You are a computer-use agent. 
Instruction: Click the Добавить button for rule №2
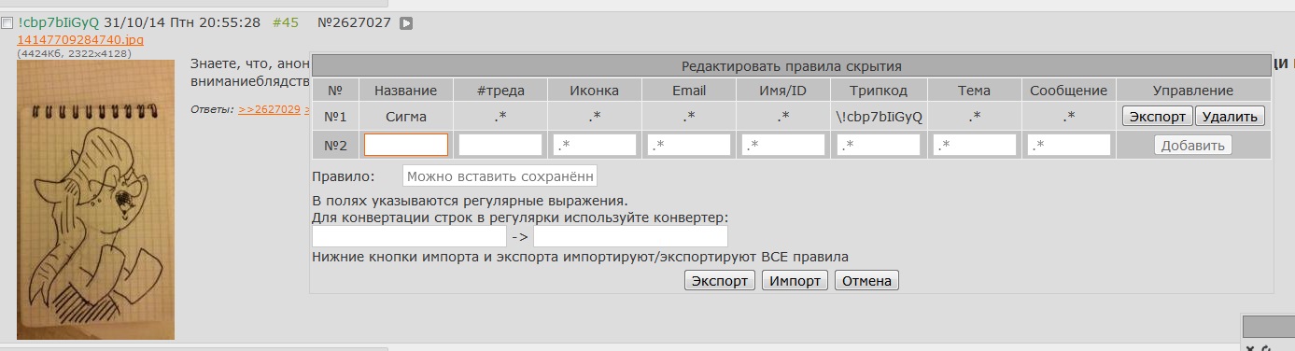tap(1192, 146)
